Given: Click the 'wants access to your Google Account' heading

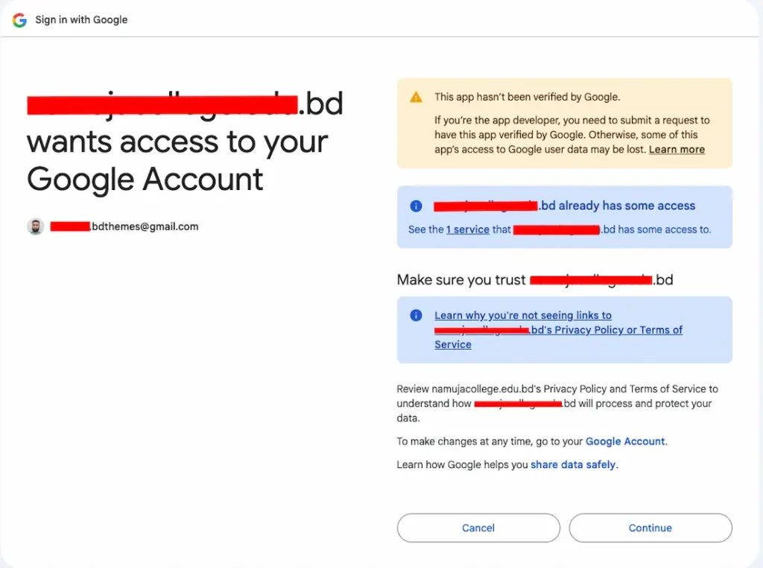Looking at the screenshot, I should (x=177, y=160).
